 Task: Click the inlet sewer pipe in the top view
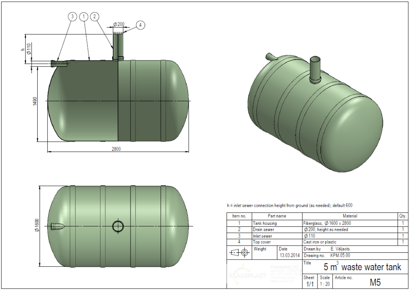pyautogui.click(x=58, y=226)
